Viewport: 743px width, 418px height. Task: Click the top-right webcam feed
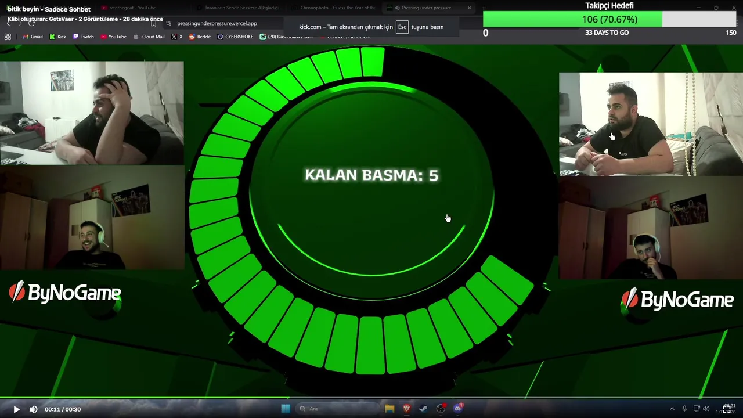651,124
